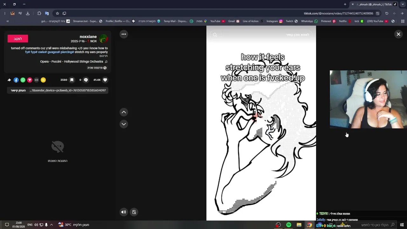The image size is (407, 229).
Task: Click the #piercing hashtag
Action: (67, 52)
